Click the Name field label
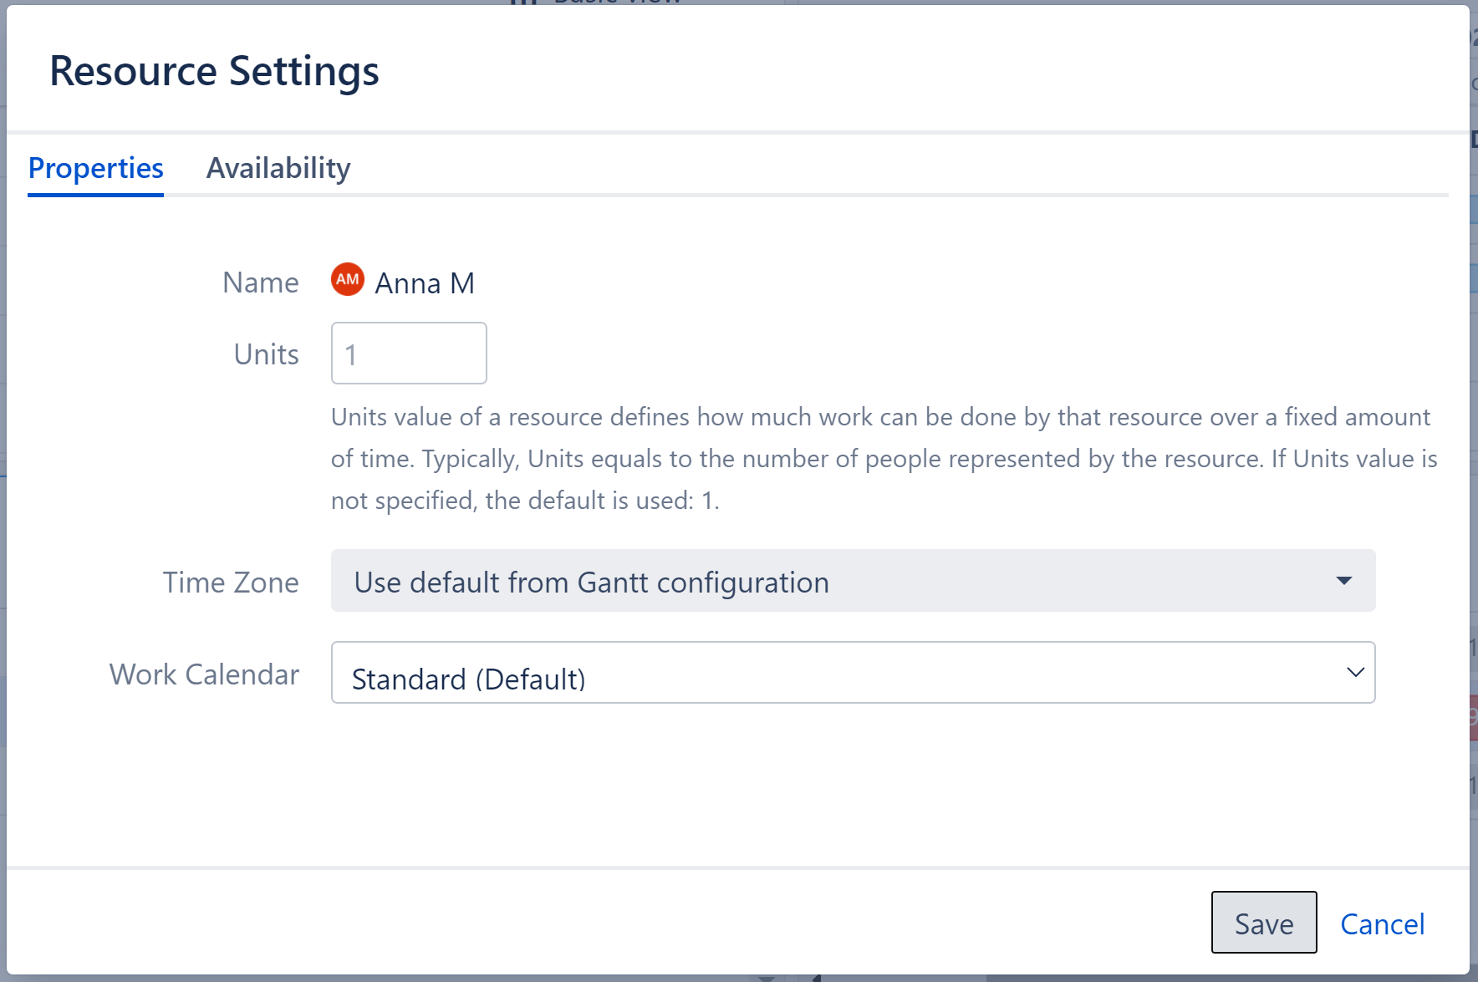1478x982 pixels. coord(260,282)
